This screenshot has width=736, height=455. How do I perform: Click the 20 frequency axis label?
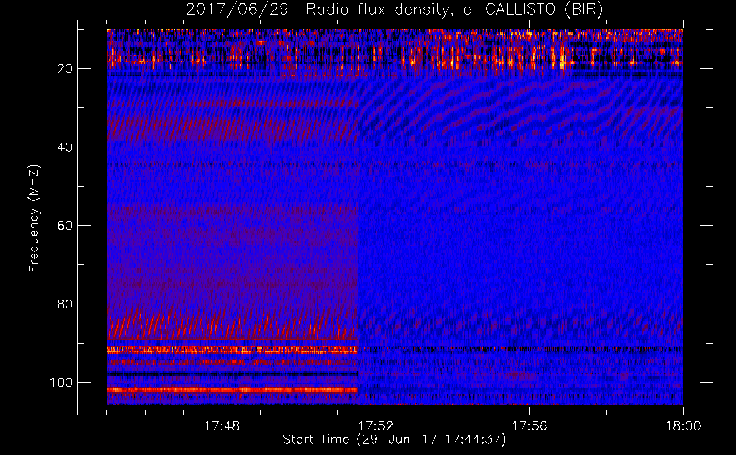[x=66, y=69]
